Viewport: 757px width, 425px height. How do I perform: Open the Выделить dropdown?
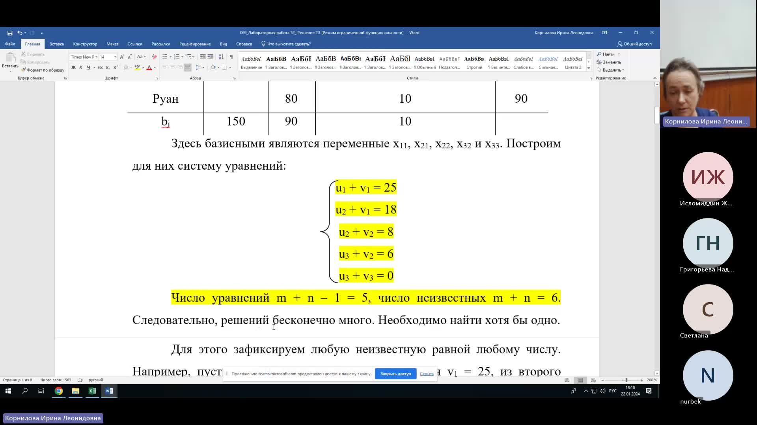coord(611,70)
